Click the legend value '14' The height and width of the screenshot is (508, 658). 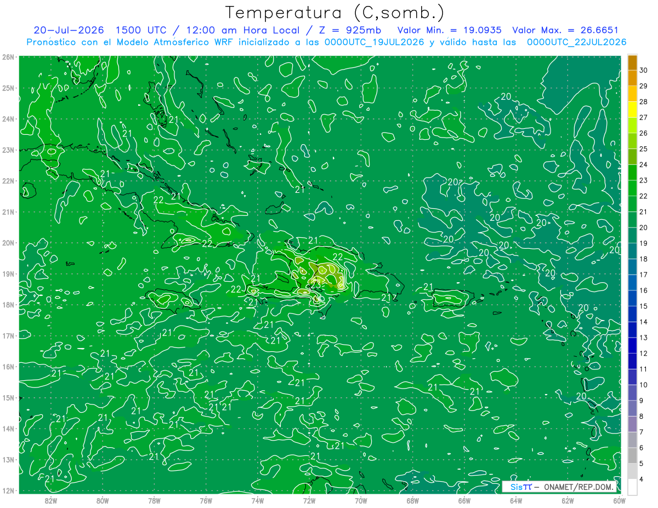pos(643,322)
